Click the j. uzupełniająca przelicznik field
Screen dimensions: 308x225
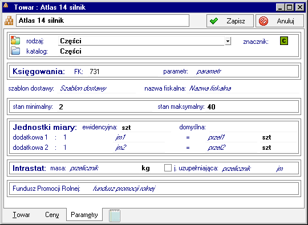(x=247, y=168)
